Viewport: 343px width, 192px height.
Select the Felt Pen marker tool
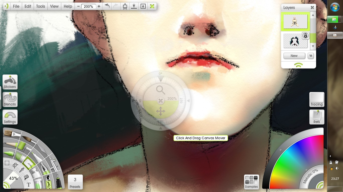[x=37, y=157]
